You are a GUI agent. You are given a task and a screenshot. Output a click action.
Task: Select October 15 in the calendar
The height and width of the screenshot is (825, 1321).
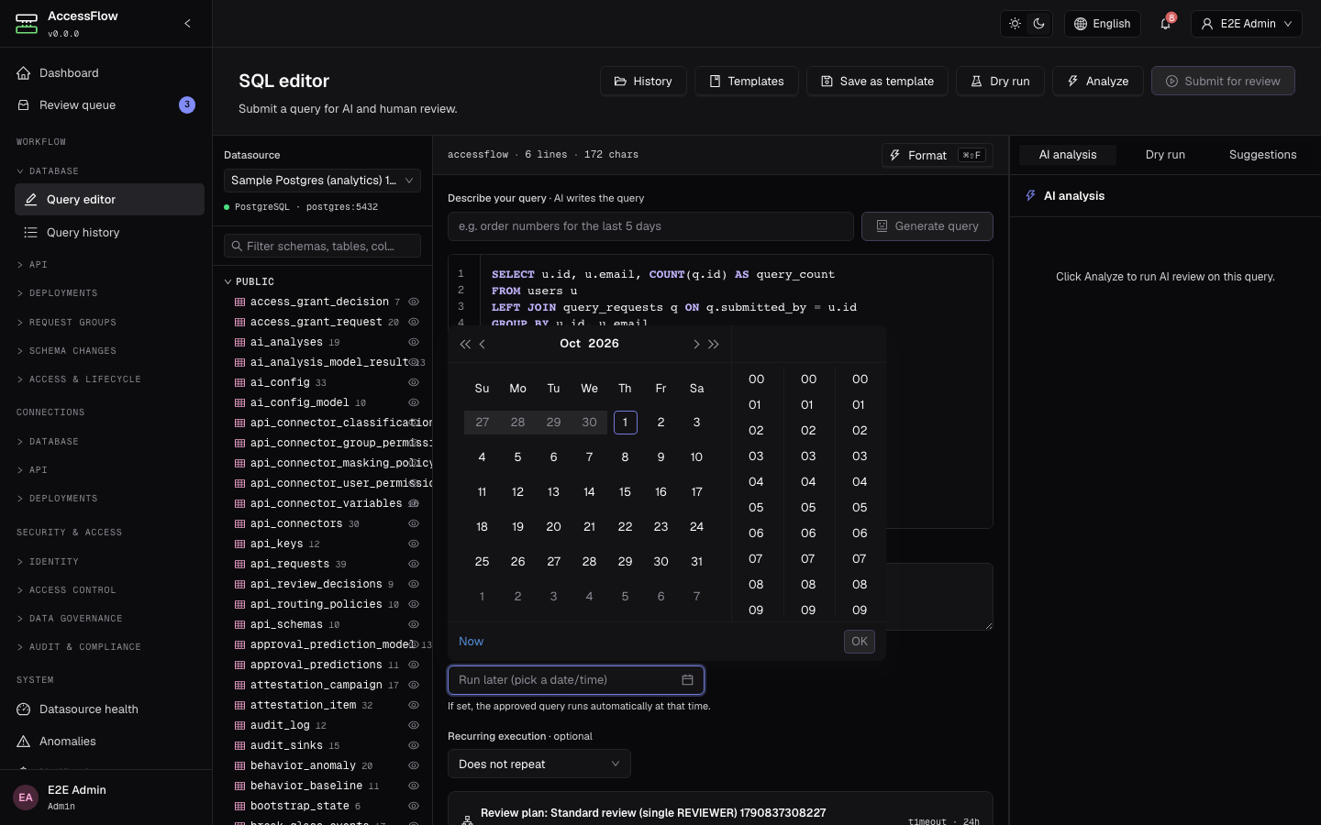(x=625, y=492)
